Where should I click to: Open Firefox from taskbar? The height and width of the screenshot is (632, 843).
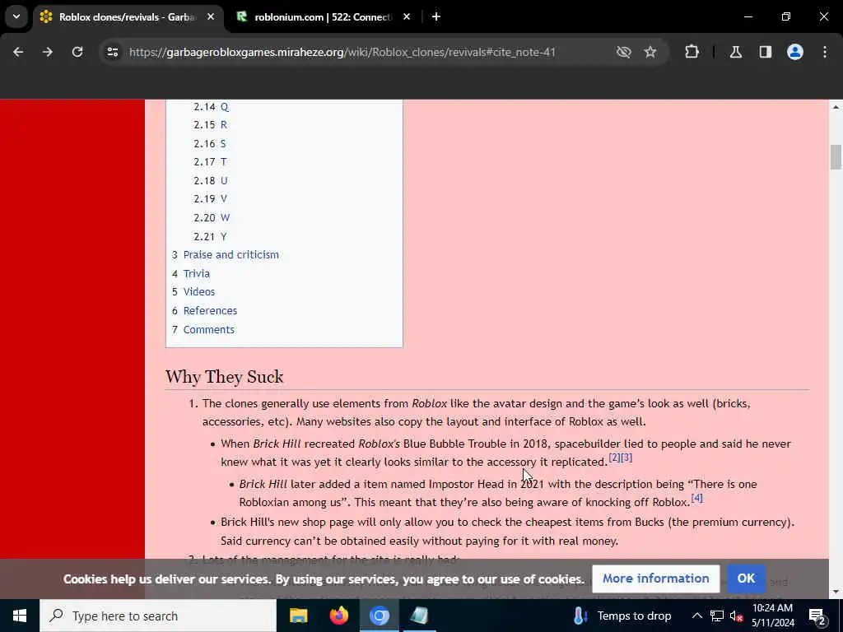338,616
